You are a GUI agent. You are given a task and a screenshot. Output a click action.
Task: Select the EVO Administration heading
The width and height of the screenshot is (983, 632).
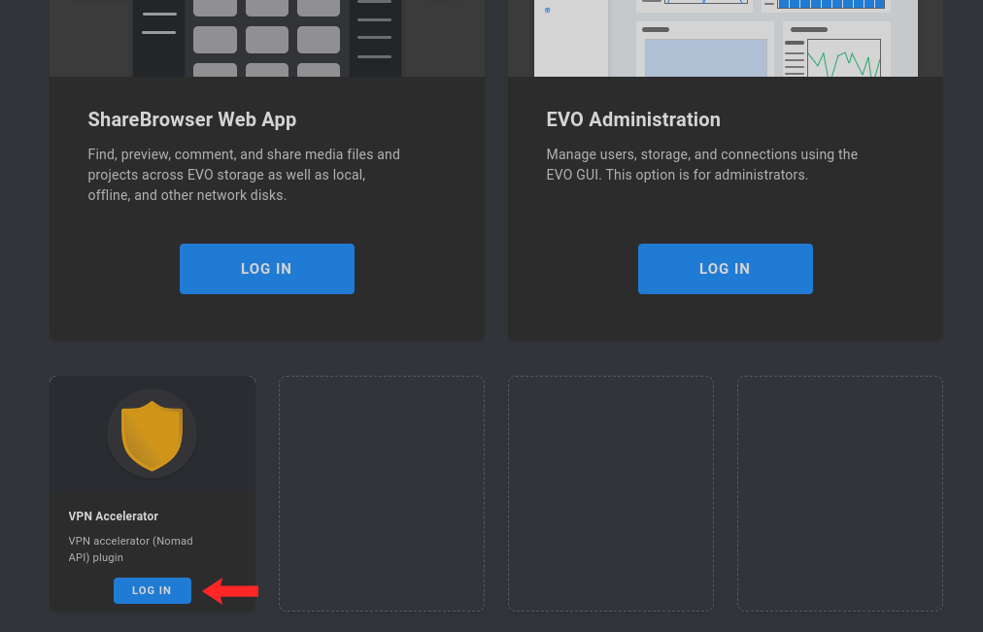click(x=633, y=119)
